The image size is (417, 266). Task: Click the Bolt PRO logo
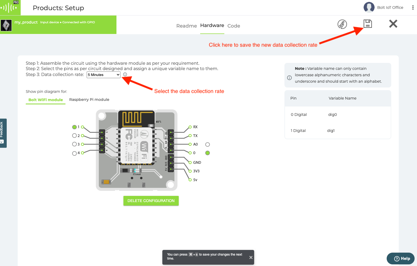click(10, 7)
